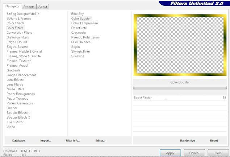
Task: Select the Edges, Round category
Action: click(17, 42)
